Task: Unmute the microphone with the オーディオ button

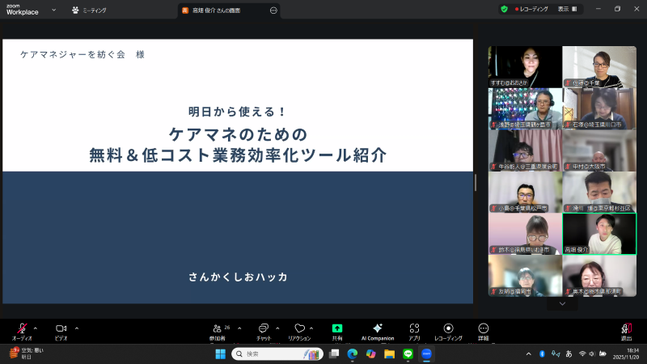Action: click(22, 329)
